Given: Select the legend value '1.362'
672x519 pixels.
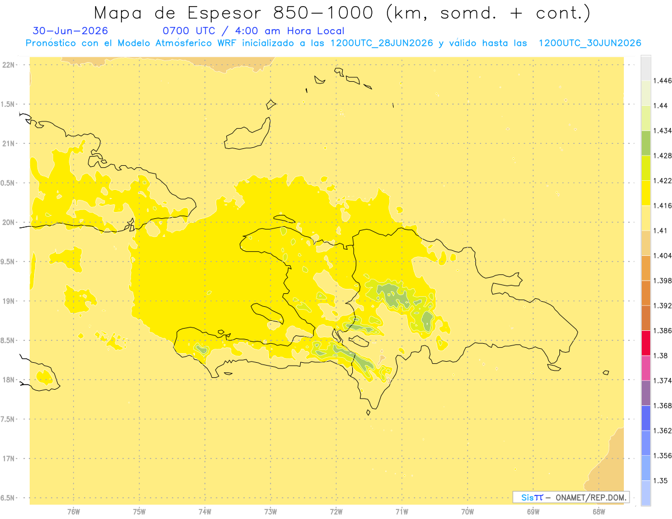Looking at the screenshot, I should pos(663,431).
